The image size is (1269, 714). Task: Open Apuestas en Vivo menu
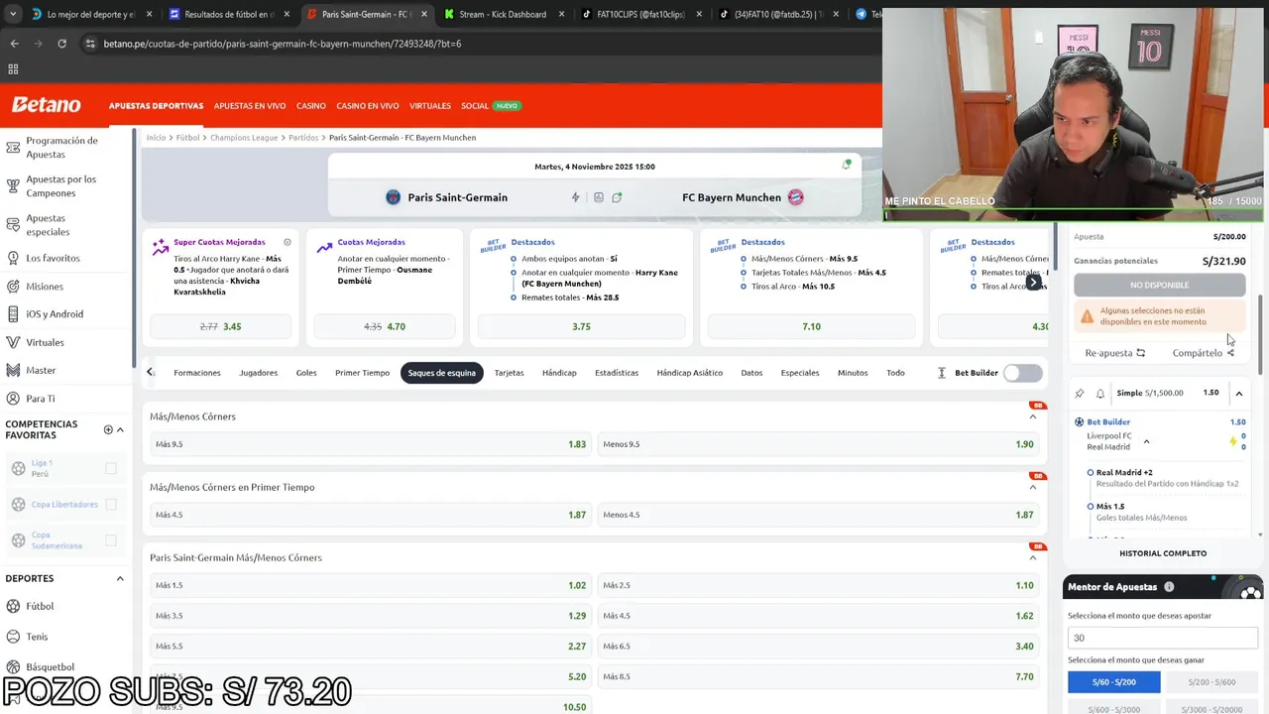tap(250, 106)
